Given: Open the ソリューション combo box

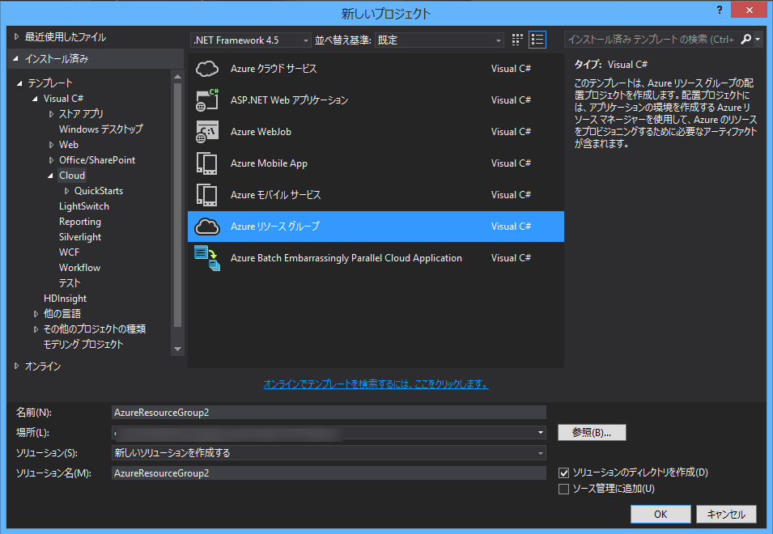Looking at the screenshot, I should [x=329, y=453].
